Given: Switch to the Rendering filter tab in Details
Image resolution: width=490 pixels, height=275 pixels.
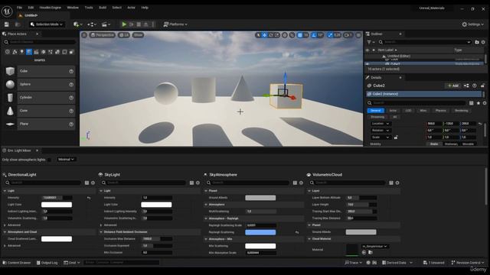Looking at the screenshot, I should pyautogui.click(x=461, y=111).
